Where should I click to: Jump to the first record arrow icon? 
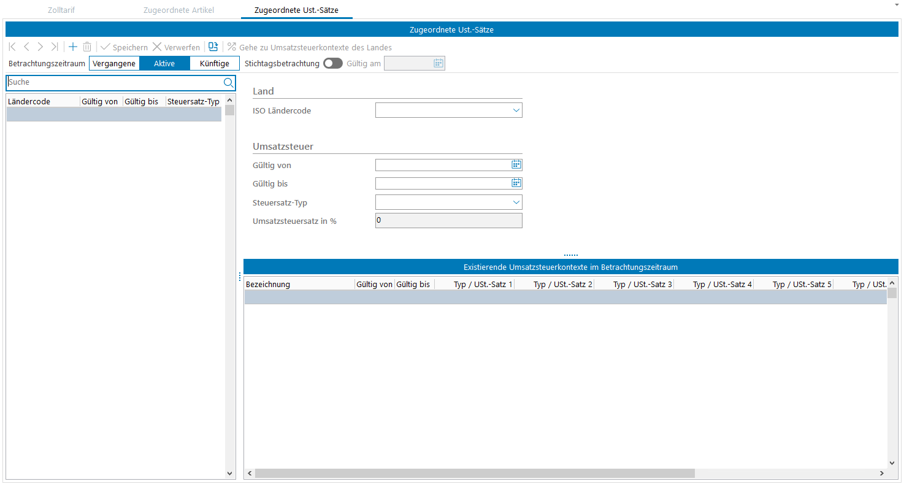pyautogui.click(x=12, y=47)
